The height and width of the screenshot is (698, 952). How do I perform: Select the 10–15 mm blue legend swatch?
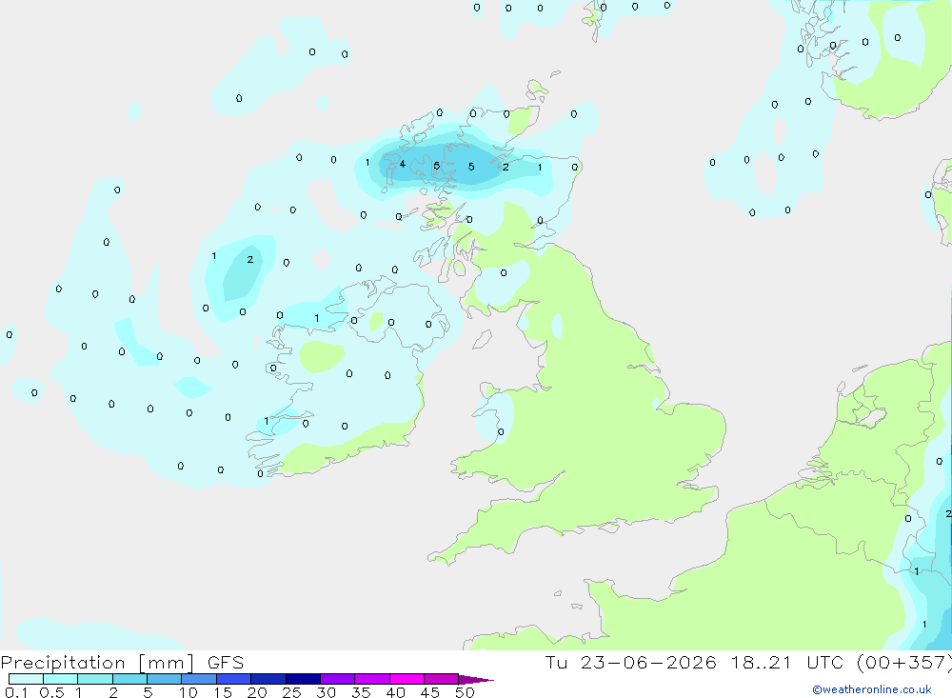pos(199,679)
